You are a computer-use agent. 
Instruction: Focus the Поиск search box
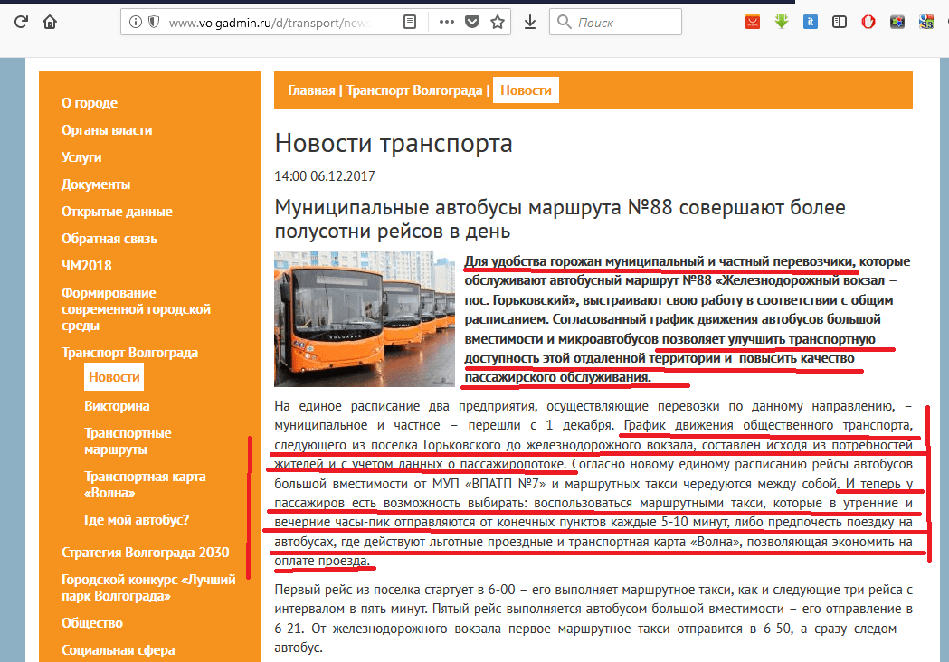coord(615,23)
